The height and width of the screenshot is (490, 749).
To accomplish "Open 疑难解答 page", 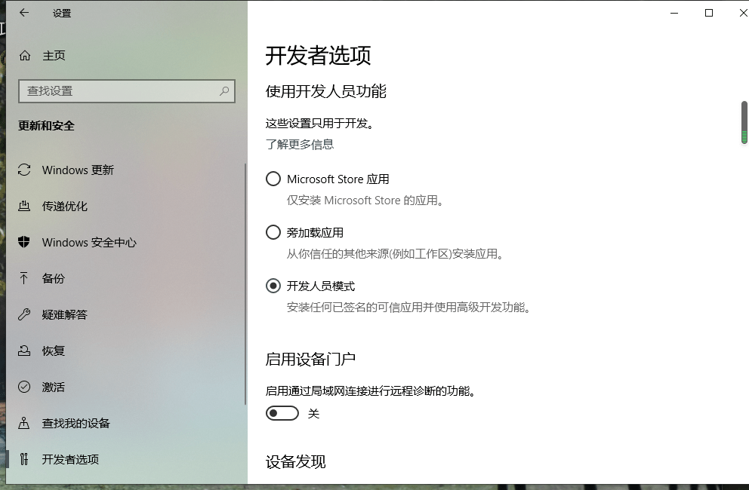I will point(125,314).
